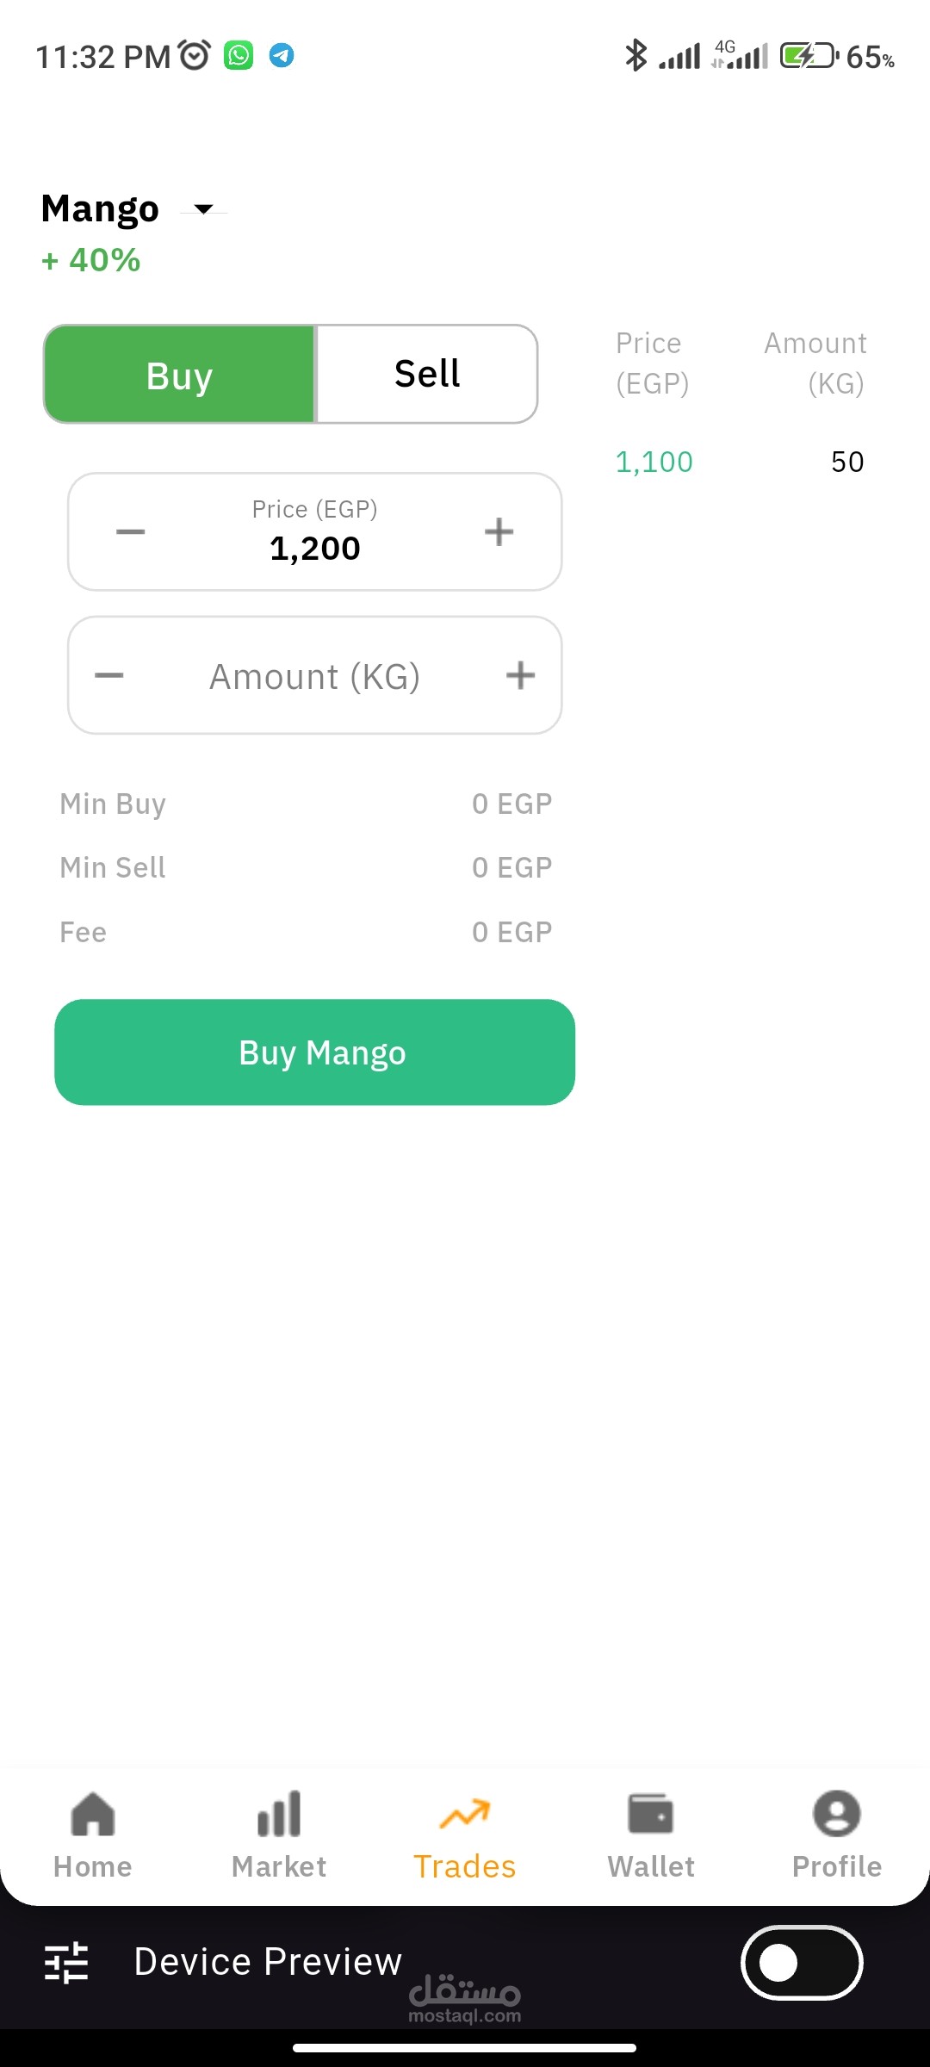Decrease the Price (EGP) value

click(131, 531)
